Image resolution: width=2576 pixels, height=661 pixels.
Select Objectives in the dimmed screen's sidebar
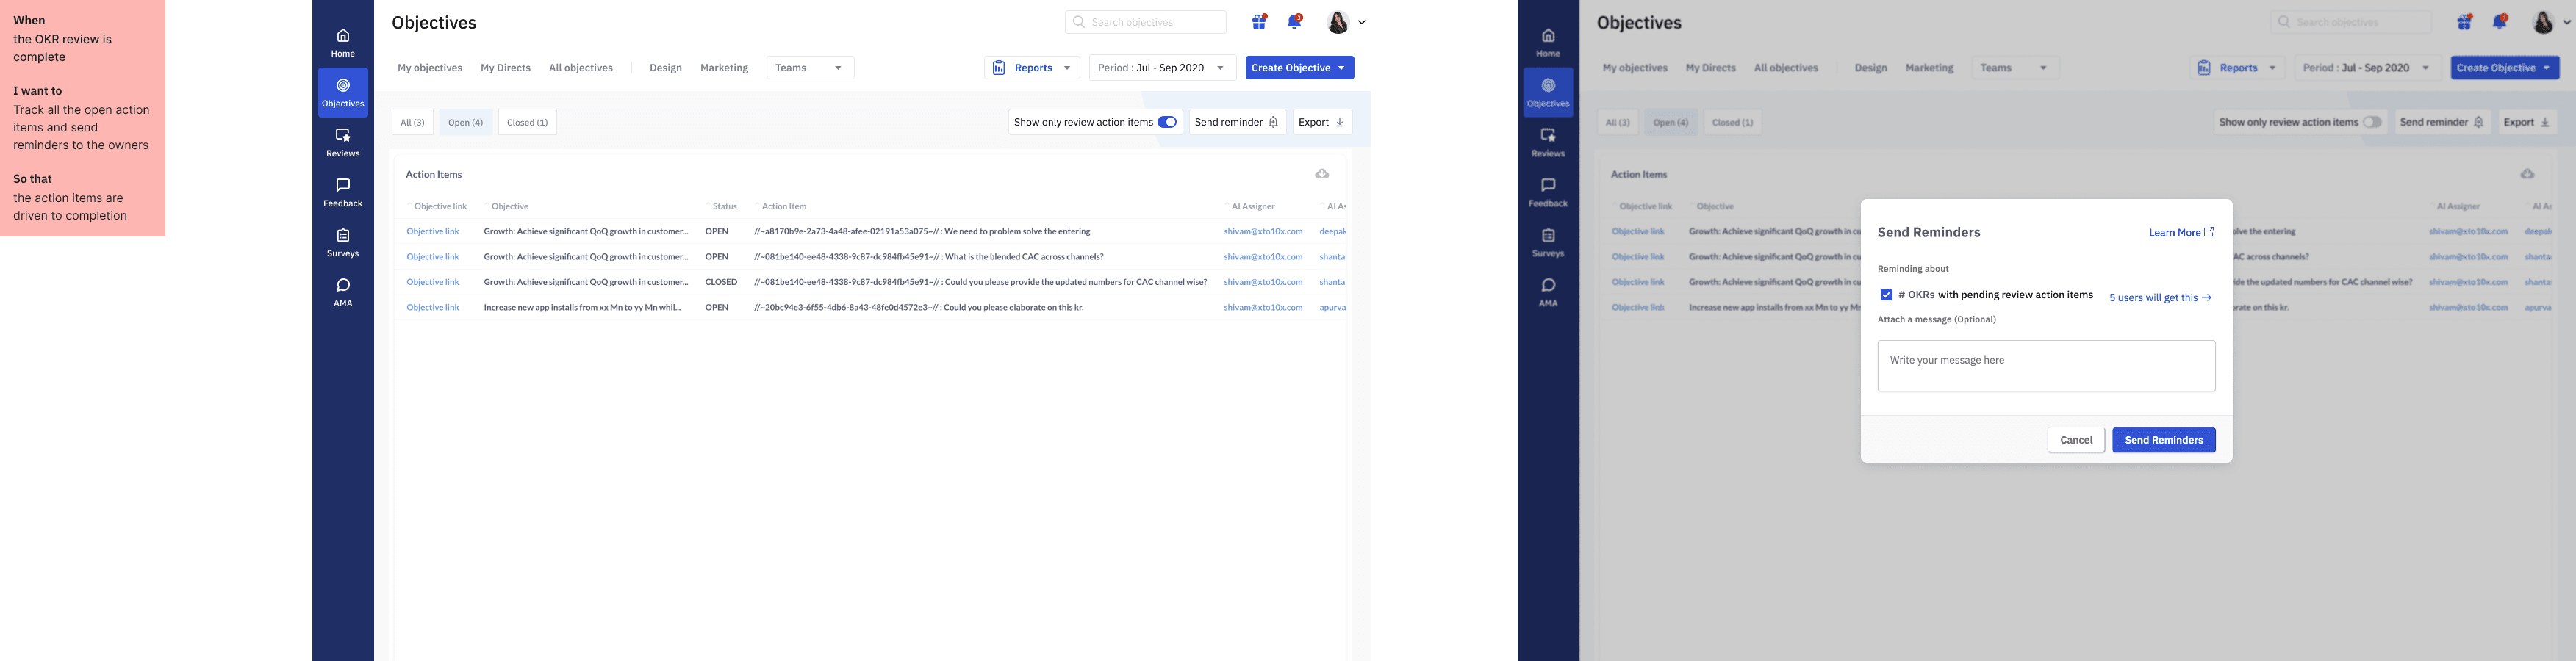tap(1548, 93)
